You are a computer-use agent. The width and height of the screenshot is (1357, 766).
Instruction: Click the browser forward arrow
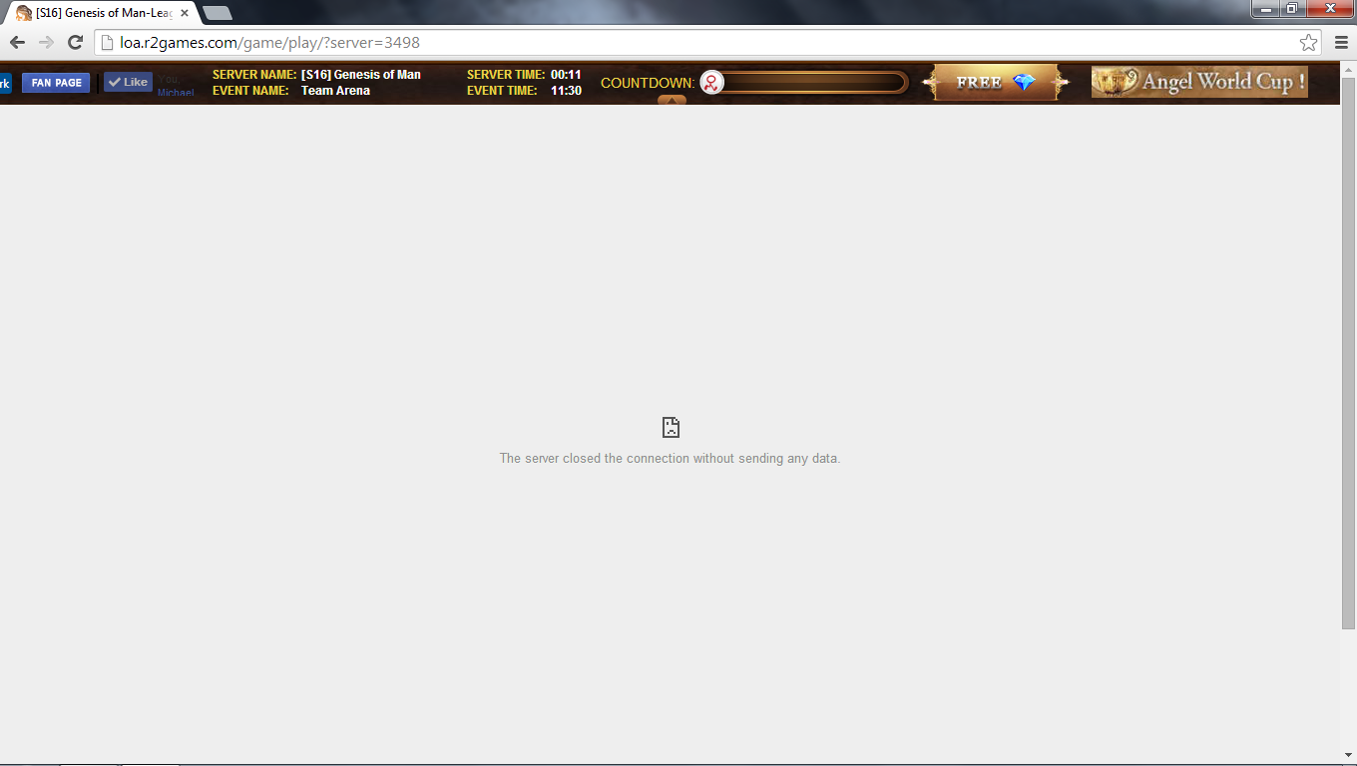(46, 42)
